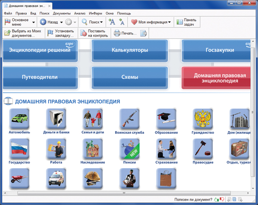Click the Калькуляторы tile button
The image size is (258, 205).
[129, 50]
